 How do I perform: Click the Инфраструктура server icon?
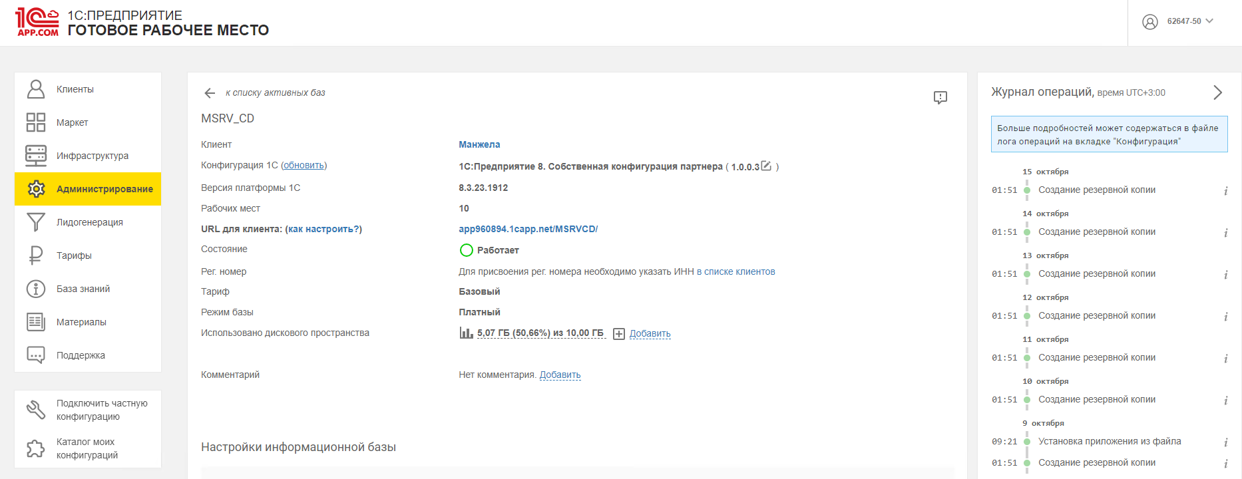[x=36, y=156]
